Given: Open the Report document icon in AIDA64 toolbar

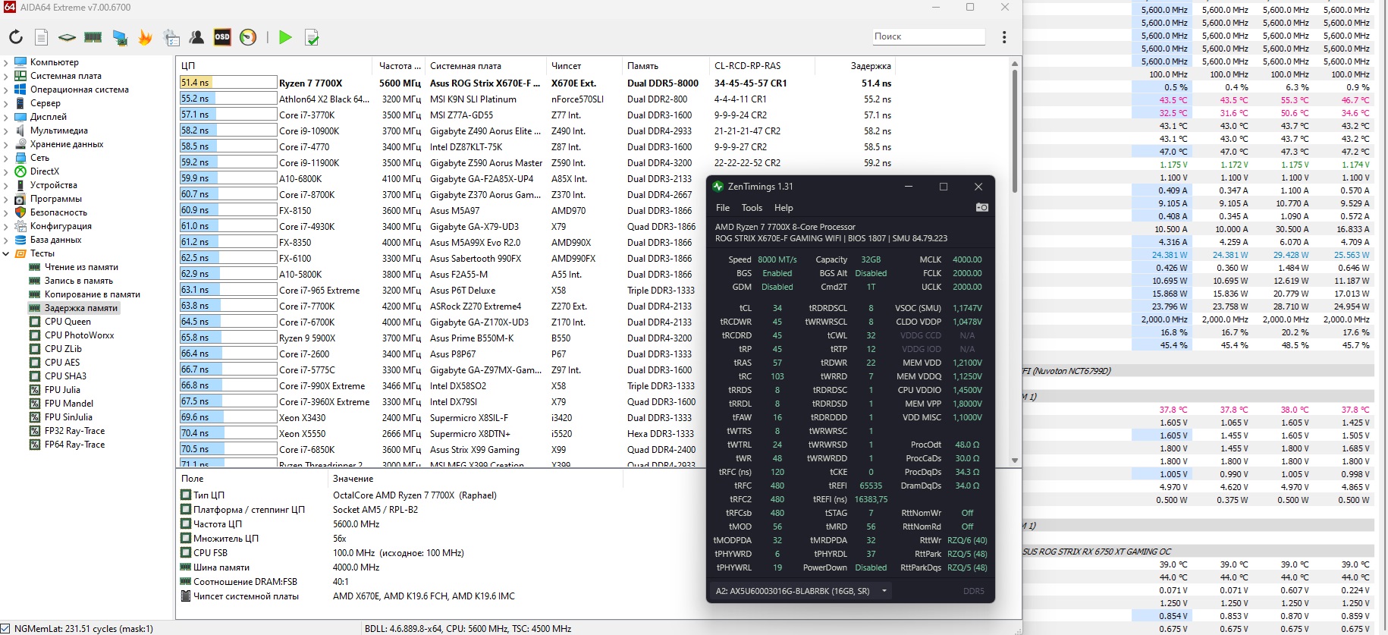Looking at the screenshot, I should [x=42, y=37].
